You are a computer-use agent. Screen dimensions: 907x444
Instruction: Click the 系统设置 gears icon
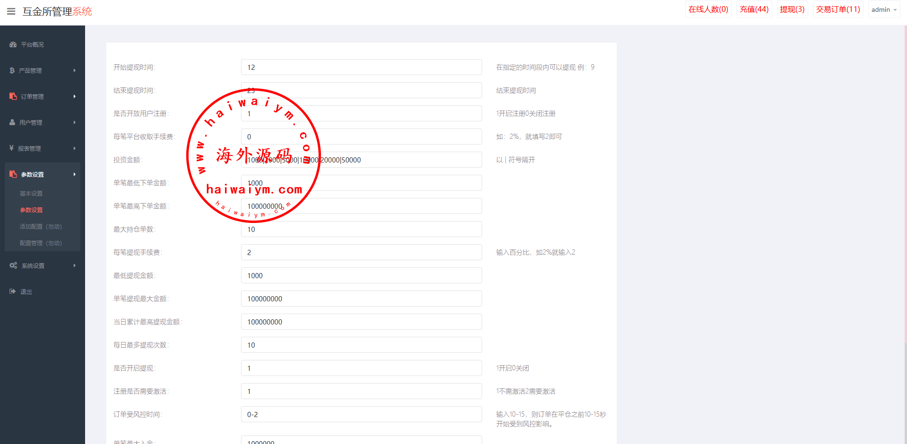13,265
